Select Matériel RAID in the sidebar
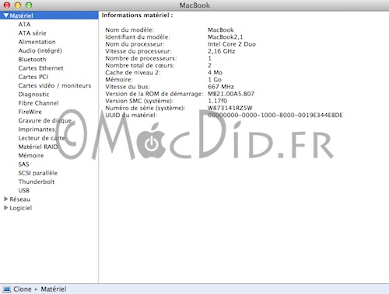This screenshot has width=389, height=294. tap(38, 147)
